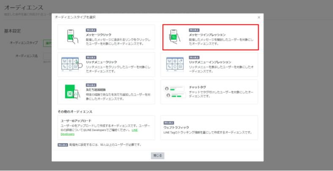333x171 pixels.
Task: Click the オーディエンスタイプ label in background page
Action: pos(24,43)
